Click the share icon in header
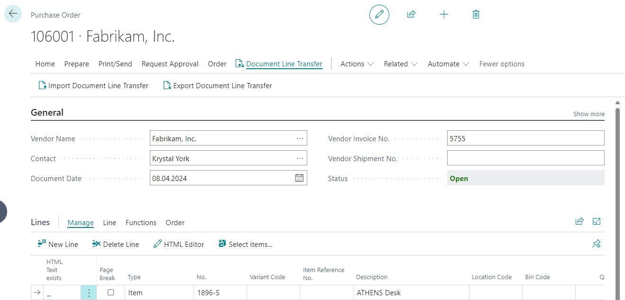 [411, 15]
